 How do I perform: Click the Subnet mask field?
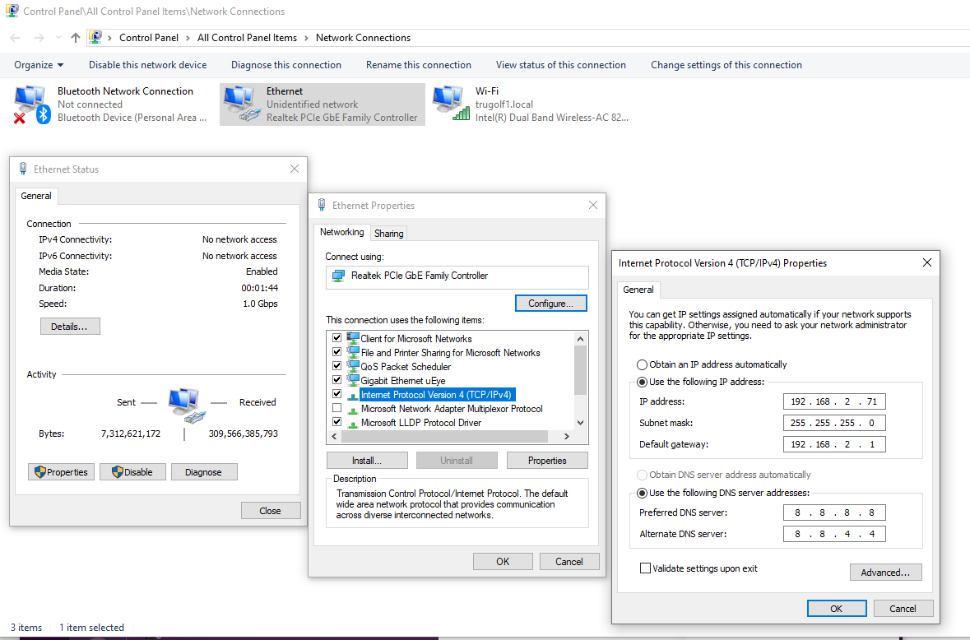pos(834,423)
